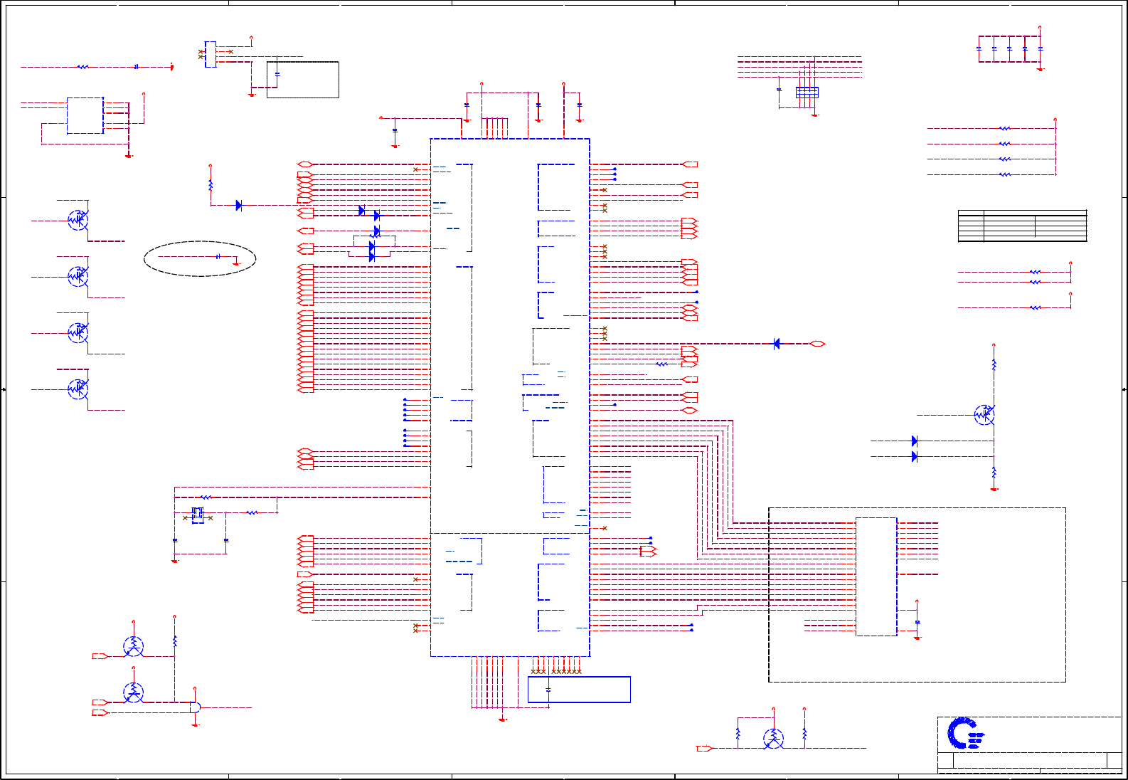Click the four-pin array component at top right
The image size is (1128, 780).
tap(807, 93)
